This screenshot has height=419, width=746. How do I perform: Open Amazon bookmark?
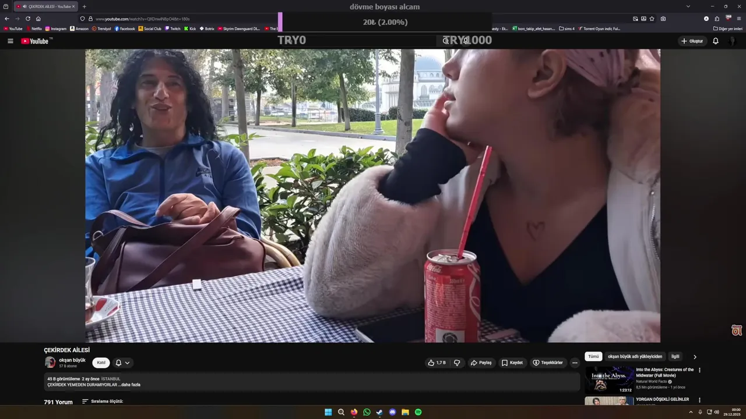(79, 29)
